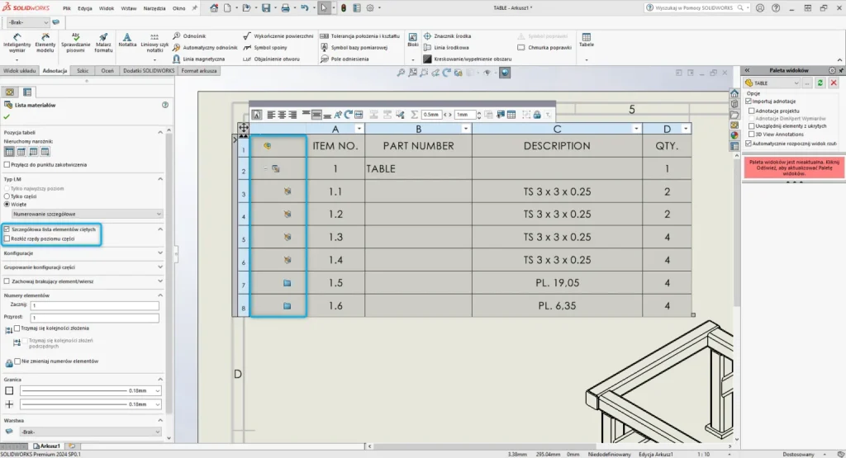Switch to Format arkusza tab
The height and width of the screenshot is (458, 846).
pyautogui.click(x=198, y=71)
